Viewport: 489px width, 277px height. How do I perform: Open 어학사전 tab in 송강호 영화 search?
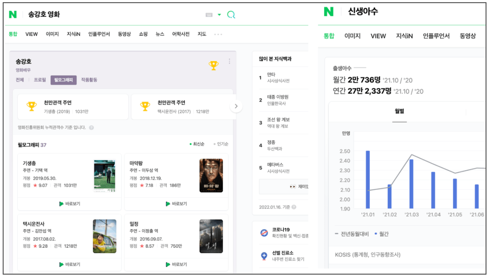(x=181, y=34)
